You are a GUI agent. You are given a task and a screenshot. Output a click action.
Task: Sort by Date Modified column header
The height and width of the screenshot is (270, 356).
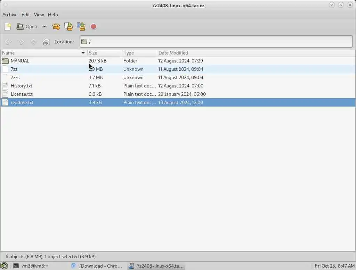[x=256, y=53]
